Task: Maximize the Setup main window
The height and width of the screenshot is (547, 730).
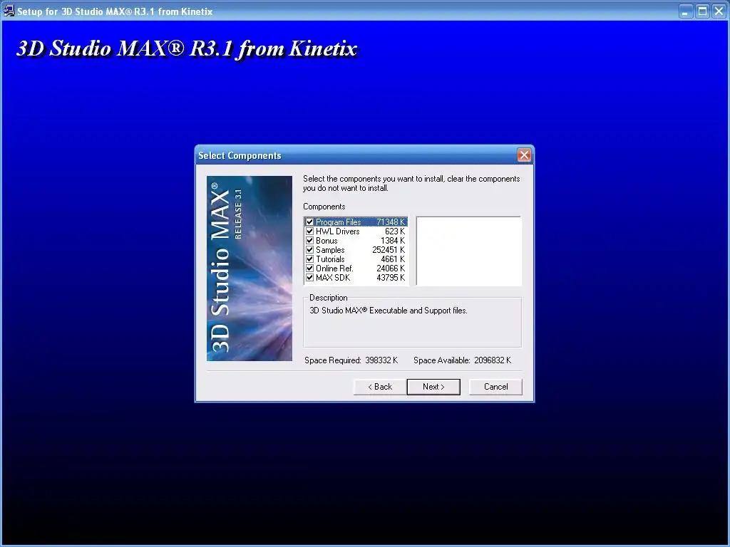Action: (702, 11)
